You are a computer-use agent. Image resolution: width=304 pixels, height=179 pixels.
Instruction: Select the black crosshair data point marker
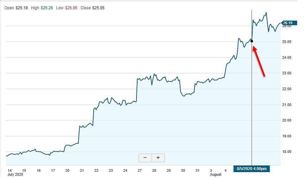click(252, 41)
